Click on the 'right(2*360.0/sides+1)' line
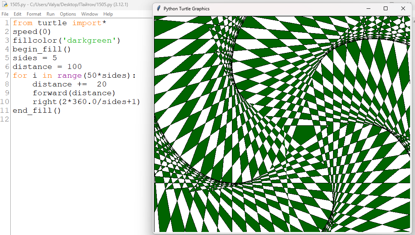The height and width of the screenshot is (235, 415). click(86, 102)
